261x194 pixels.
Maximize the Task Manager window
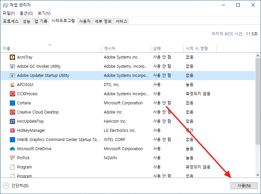[238, 5]
